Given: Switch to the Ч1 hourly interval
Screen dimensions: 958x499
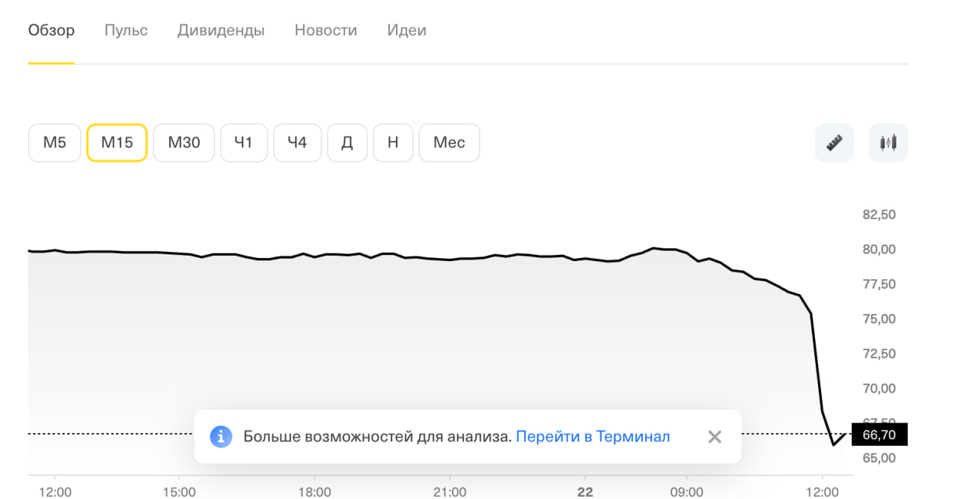Looking at the screenshot, I should (x=243, y=142).
